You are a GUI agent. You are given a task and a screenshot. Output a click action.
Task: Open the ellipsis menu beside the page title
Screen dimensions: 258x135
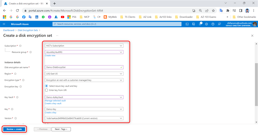[57, 36]
